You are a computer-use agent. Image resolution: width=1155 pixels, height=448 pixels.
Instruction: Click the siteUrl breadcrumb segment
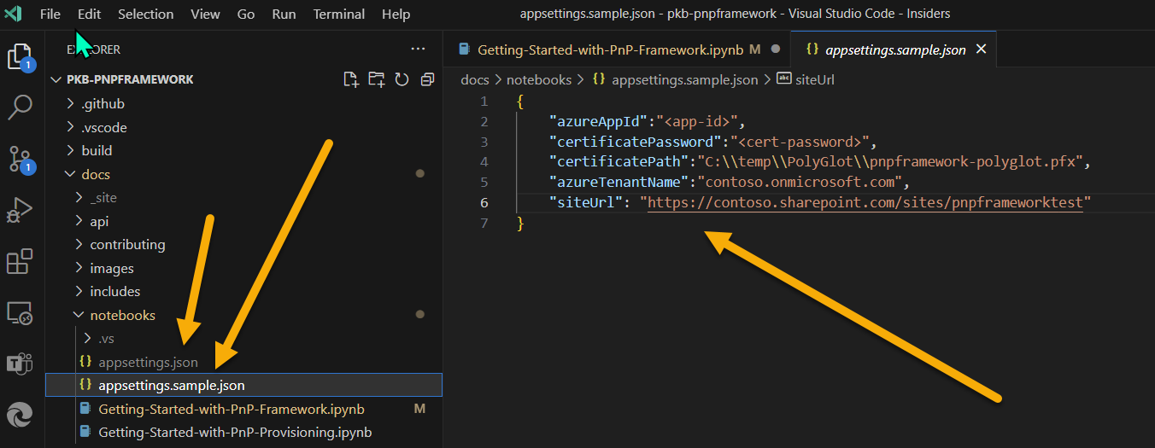coord(814,79)
